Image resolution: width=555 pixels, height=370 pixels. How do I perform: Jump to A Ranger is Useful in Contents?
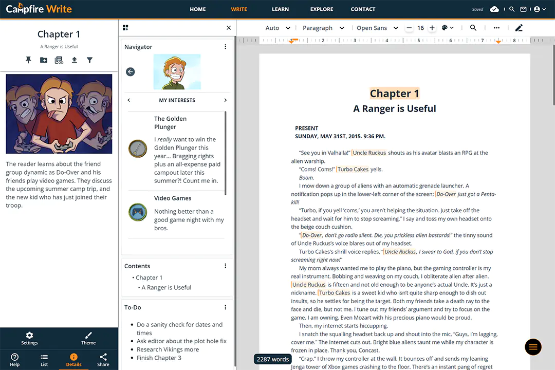166,288
